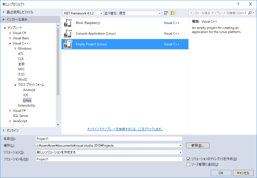The height and width of the screenshot is (178, 257).
Task: Select CLR in the template tree
Action: tap(21, 59)
